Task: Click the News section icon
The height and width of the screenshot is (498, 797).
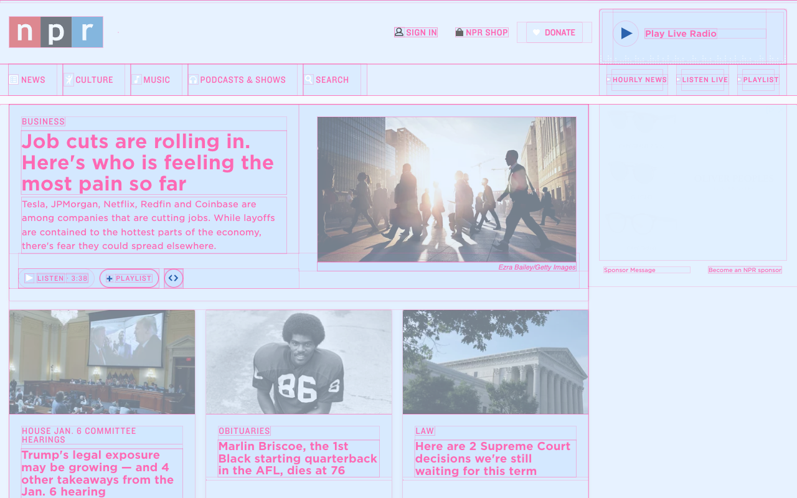Action: pos(14,80)
